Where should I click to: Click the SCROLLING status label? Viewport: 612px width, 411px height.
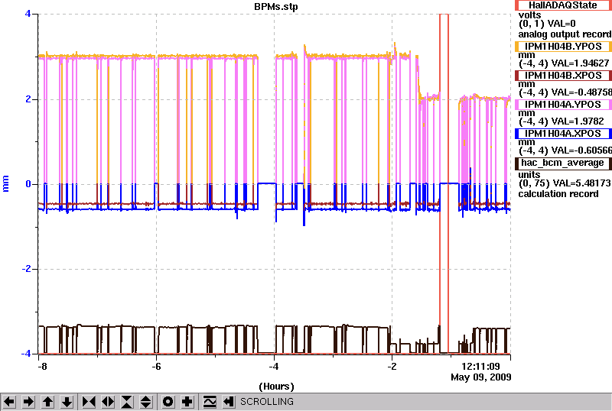click(266, 402)
